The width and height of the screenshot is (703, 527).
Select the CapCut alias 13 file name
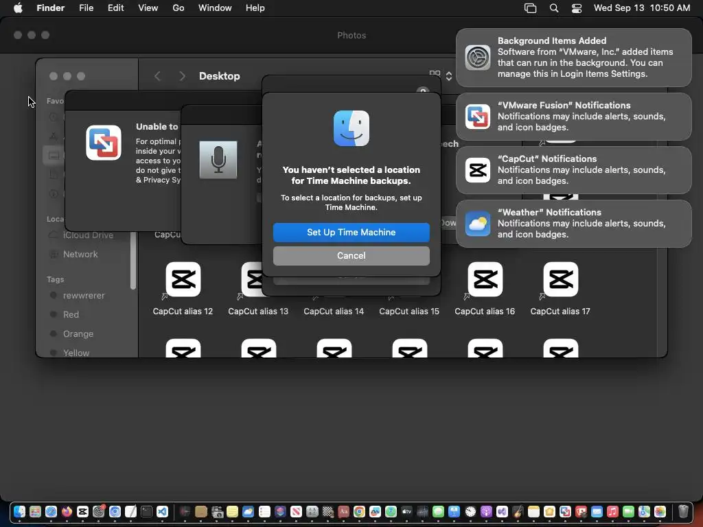(258, 311)
